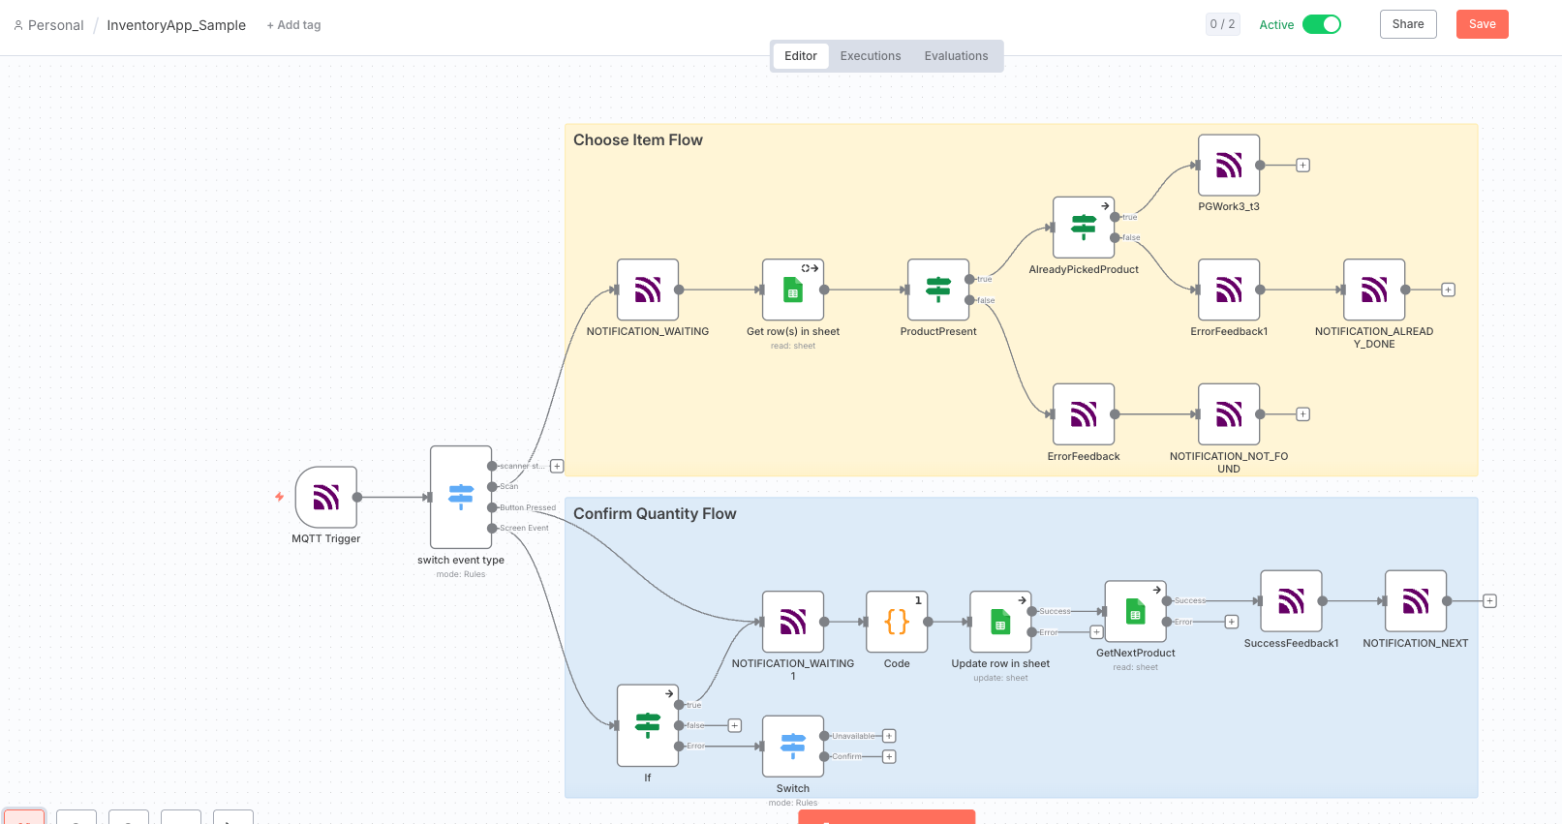Toggle the workflow Active switch
Image resolution: width=1562 pixels, height=824 pixels.
point(1321,24)
